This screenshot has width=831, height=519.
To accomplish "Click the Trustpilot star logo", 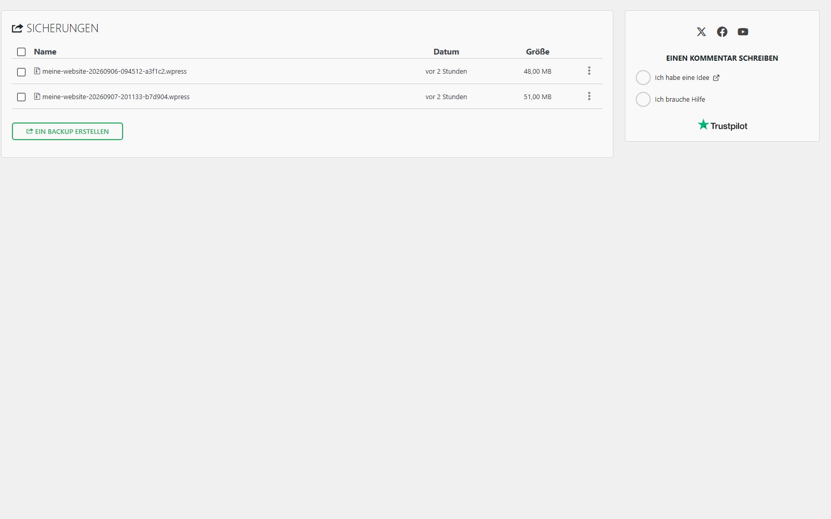I will click(703, 125).
